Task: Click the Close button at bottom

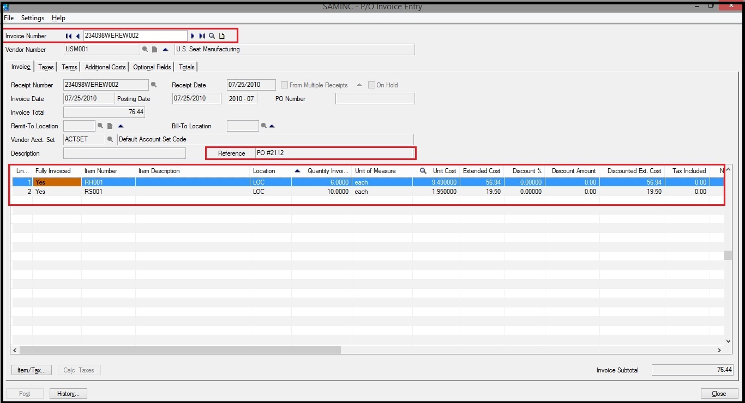Action: [719, 394]
